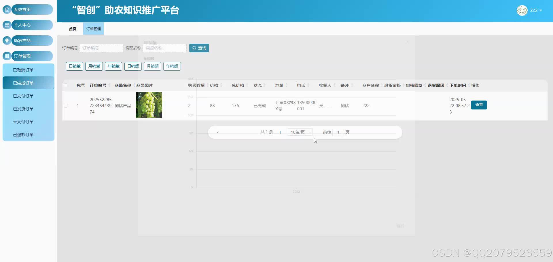Viewport: 553px width, 262px height.
Task: Tick the checkbox for order row 1
Action: click(x=66, y=106)
